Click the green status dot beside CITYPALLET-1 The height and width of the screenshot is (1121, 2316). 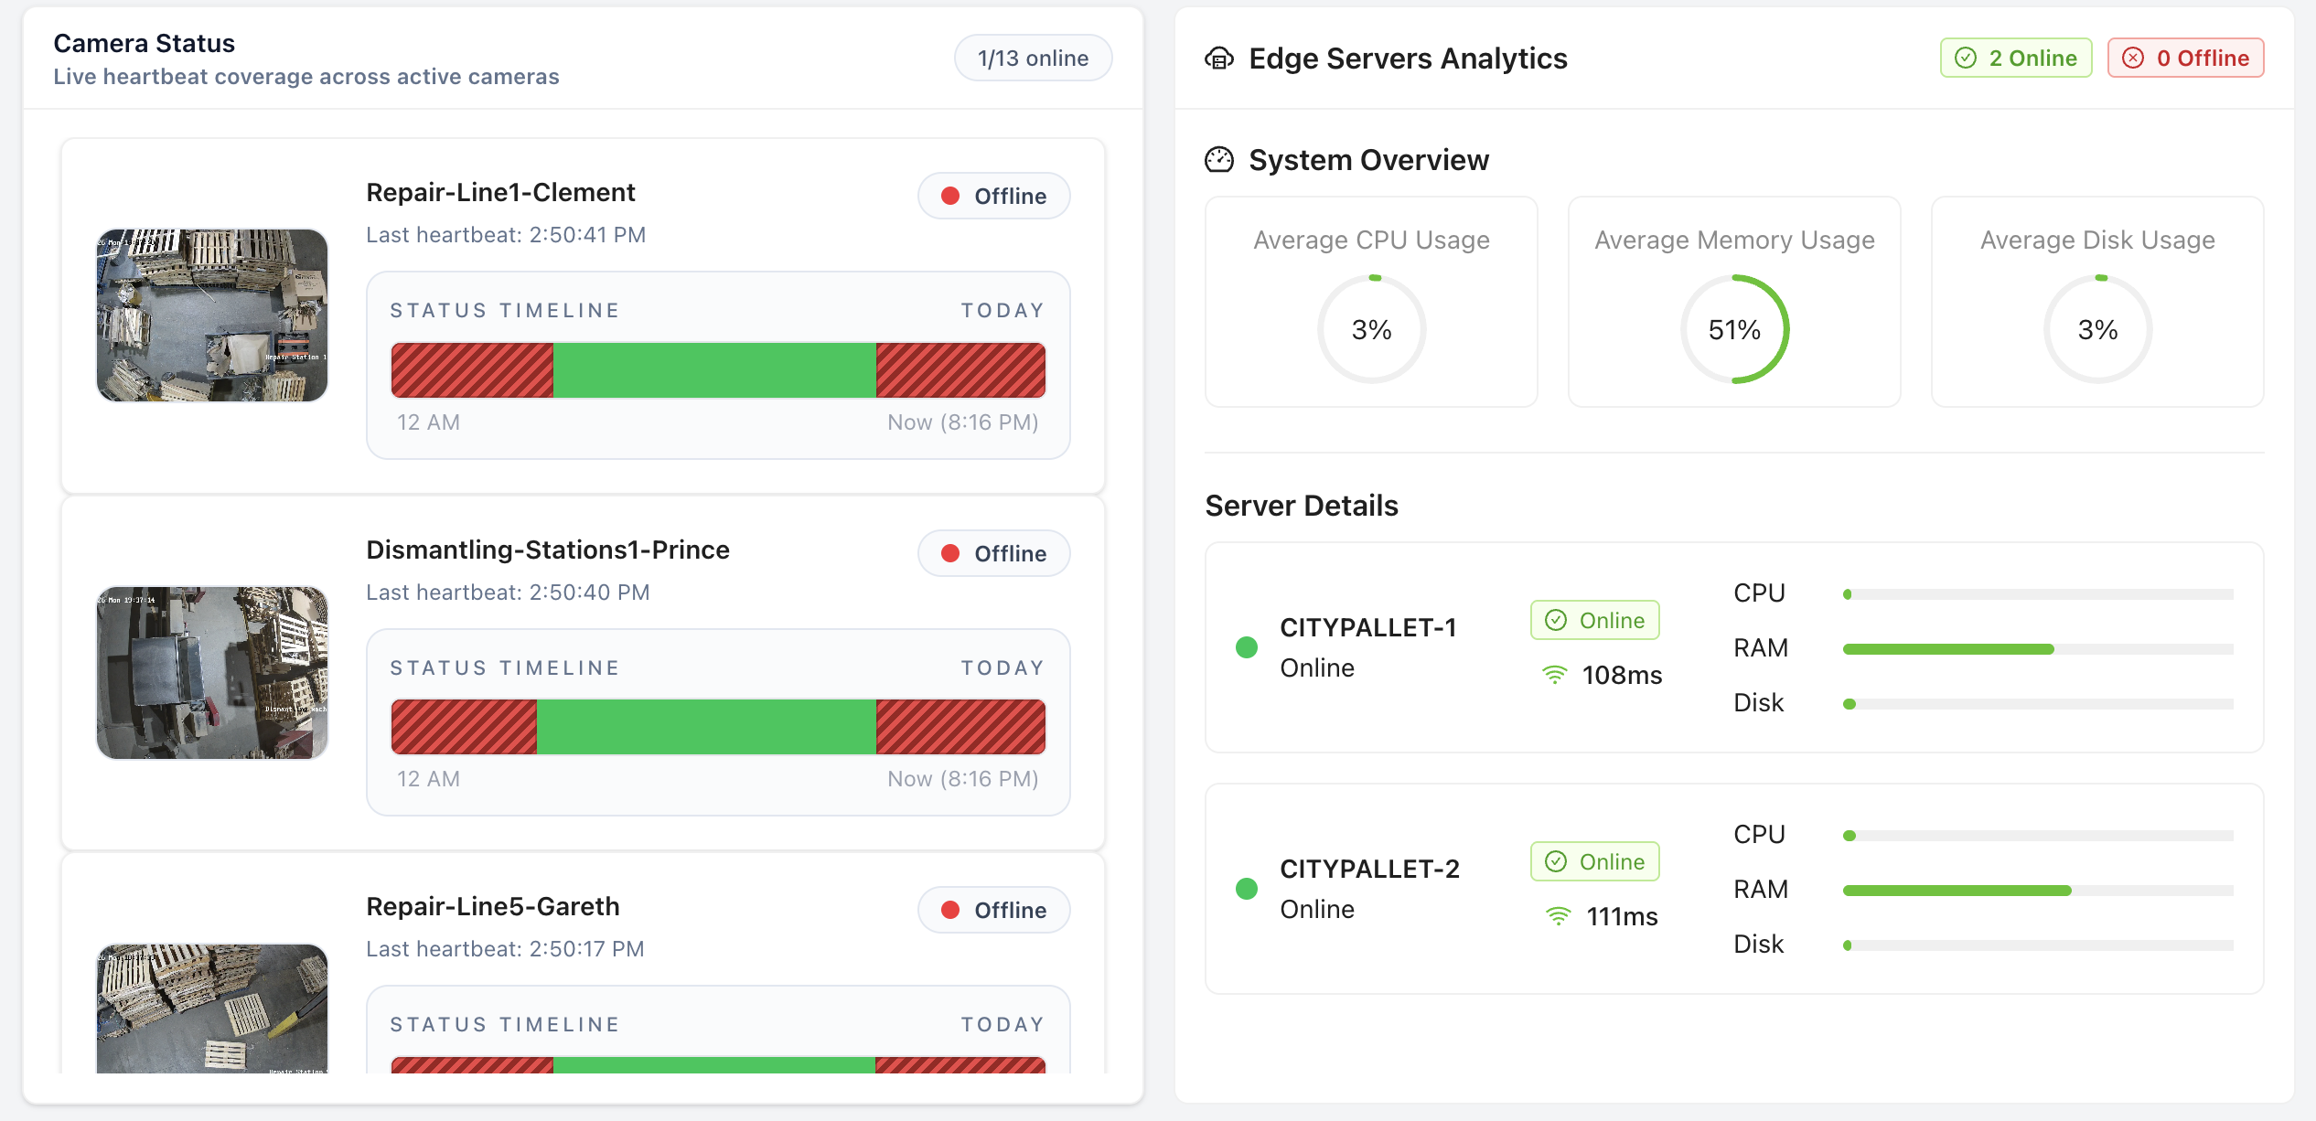(1246, 646)
